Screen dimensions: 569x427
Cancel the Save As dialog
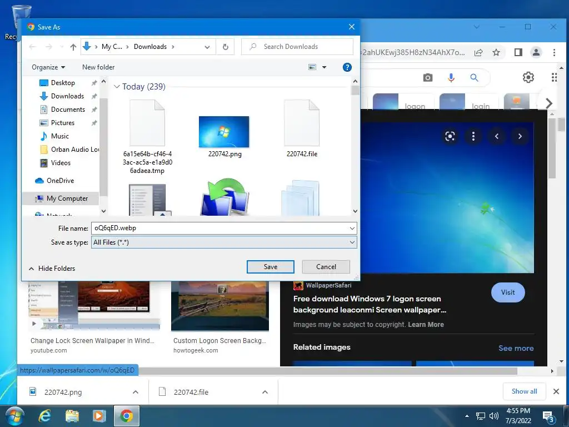326,267
